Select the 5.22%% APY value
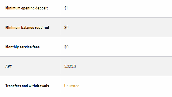This screenshot has height=97, width=172. 70,66
